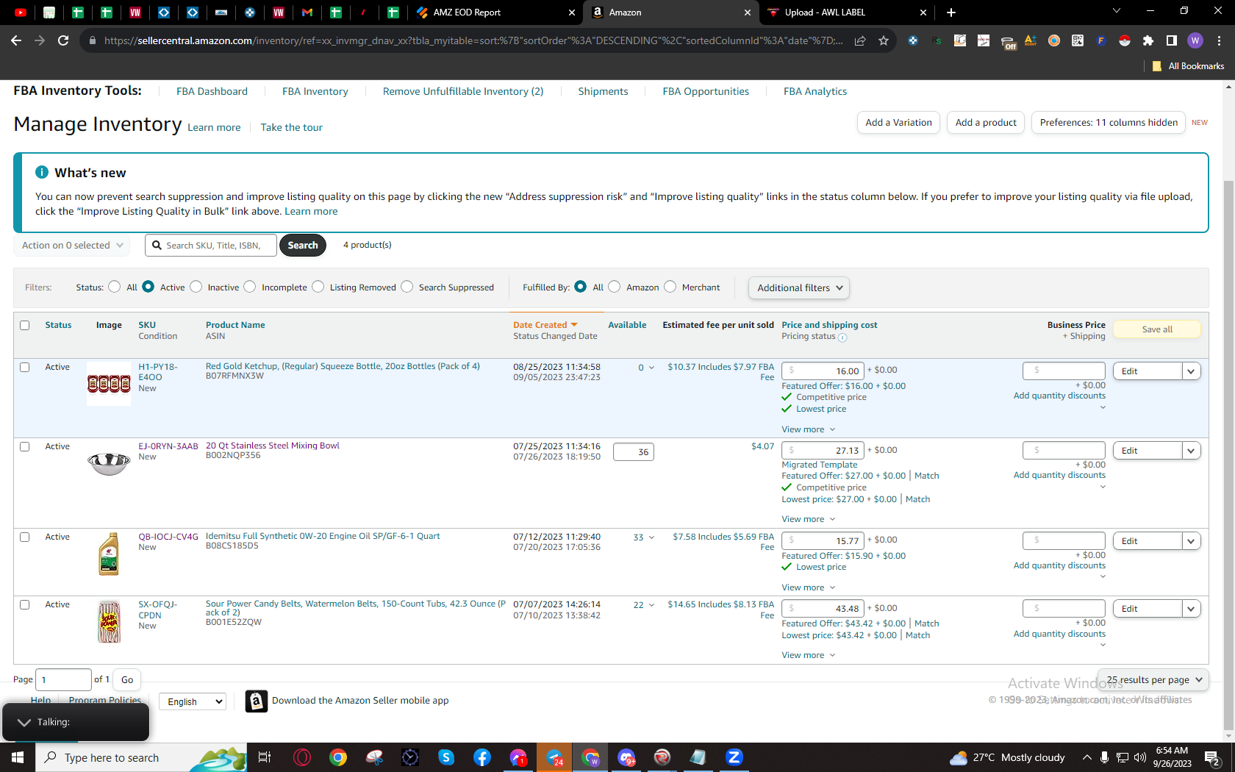Open the A+ Scout extension icon

point(1031,40)
